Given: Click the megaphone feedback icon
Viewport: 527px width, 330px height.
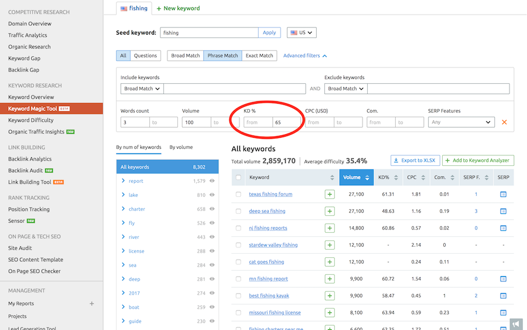Looking at the screenshot, I should [x=516, y=324].
